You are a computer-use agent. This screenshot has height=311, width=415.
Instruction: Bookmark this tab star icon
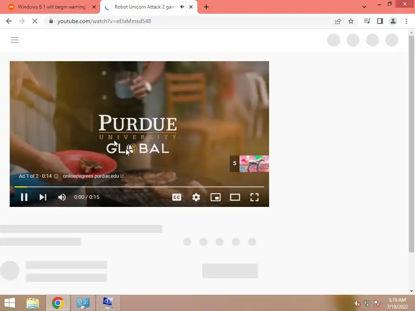[351, 21]
